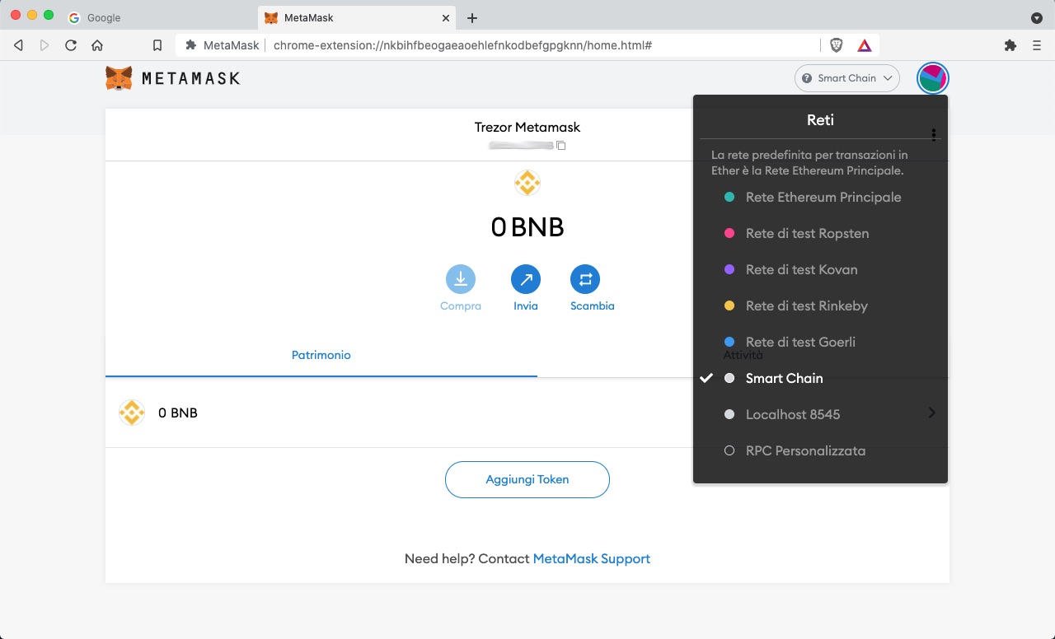This screenshot has height=639, width=1055.
Task: Go to the browser home page
Action: 97,45
